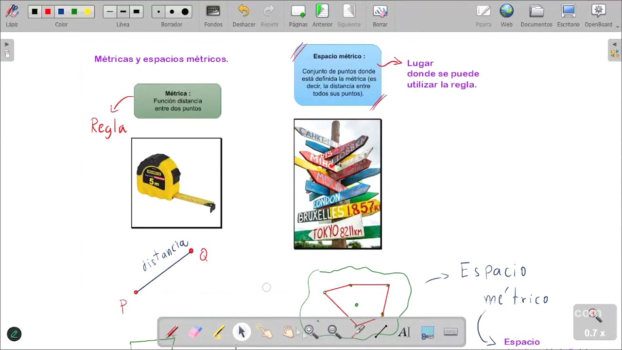This screenshot has height=350, width=622.
Task: Choose the largest eraser size
Action: pos(185,12)
